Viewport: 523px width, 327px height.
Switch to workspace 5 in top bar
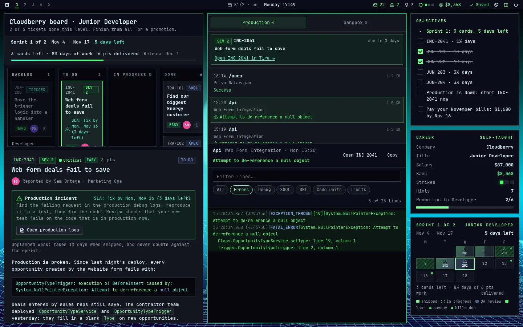(x=49, y=5)
